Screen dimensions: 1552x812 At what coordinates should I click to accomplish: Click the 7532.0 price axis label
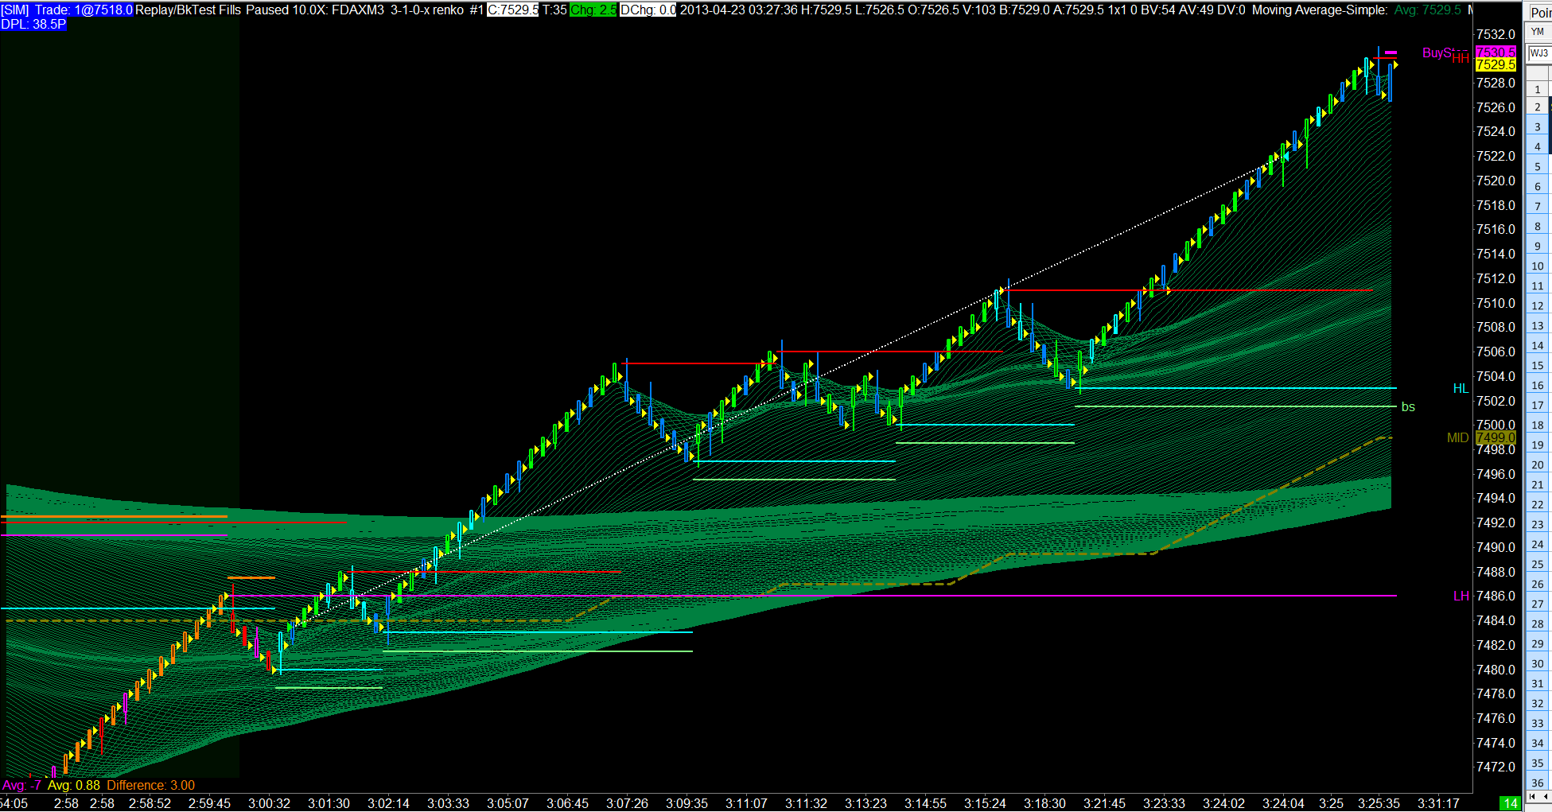point(1496,34)
